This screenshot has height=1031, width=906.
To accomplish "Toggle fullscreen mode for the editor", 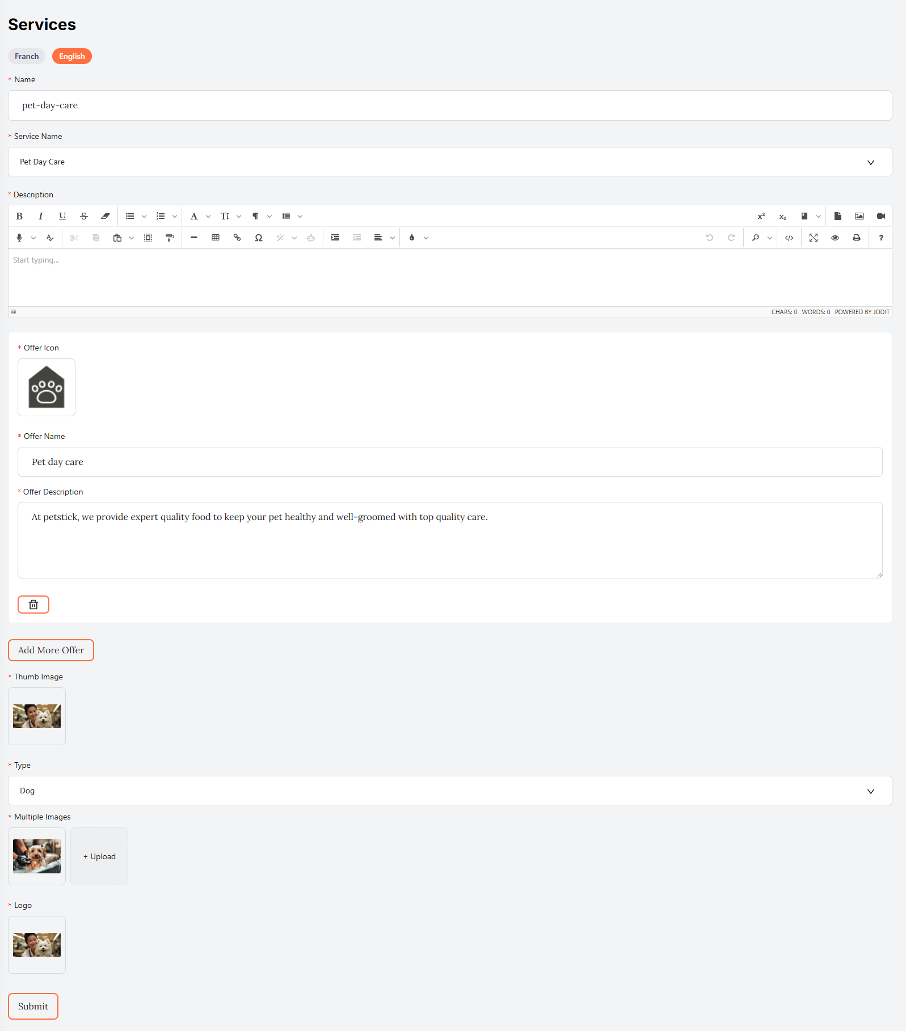I will click(x=814, y=238).
